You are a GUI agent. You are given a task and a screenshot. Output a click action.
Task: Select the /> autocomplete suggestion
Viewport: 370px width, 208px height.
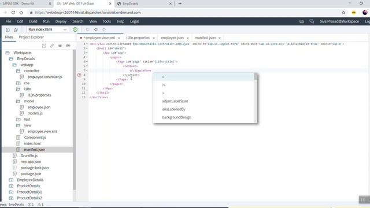tap(164, 85)
